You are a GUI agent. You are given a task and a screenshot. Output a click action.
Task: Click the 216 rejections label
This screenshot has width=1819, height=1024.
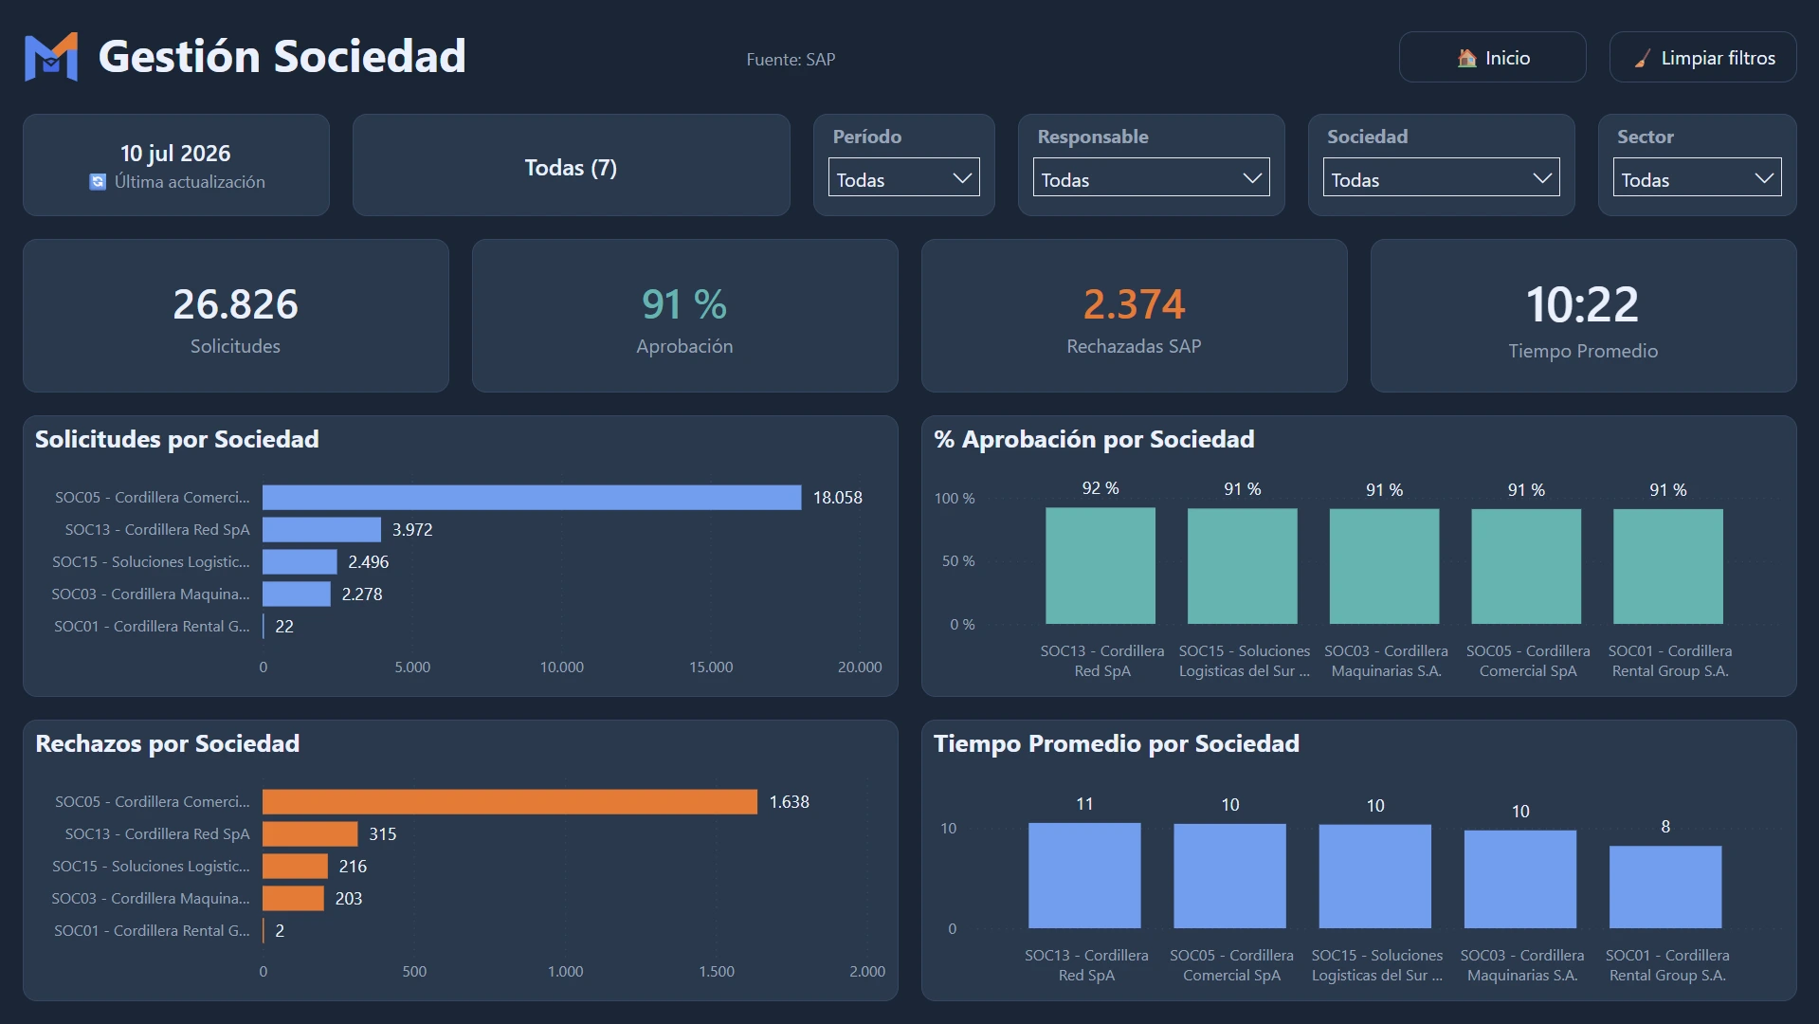tap(353, 867)
